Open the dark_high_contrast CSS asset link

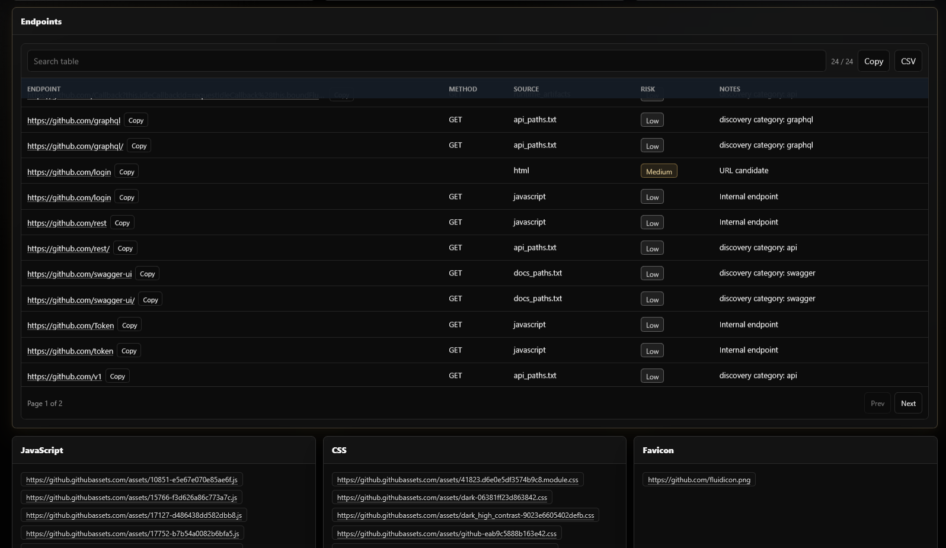(x=465, y=515)
